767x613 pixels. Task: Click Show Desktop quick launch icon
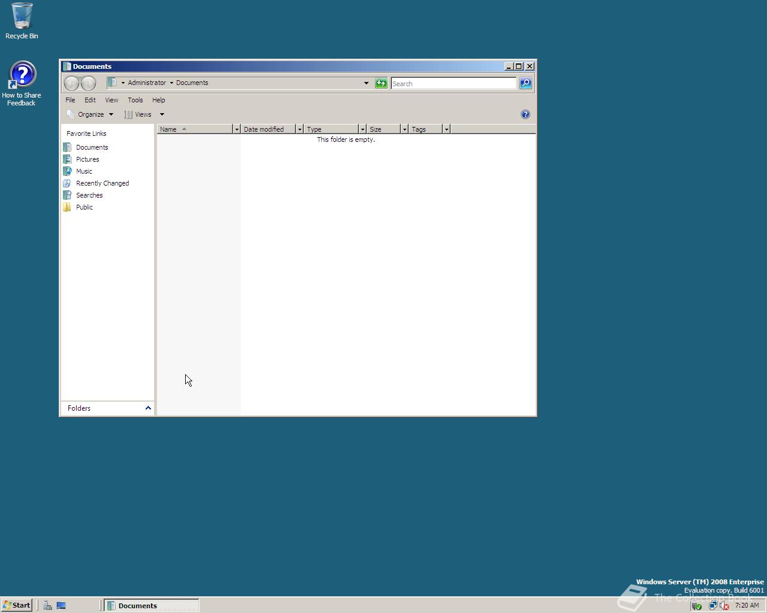61,605
